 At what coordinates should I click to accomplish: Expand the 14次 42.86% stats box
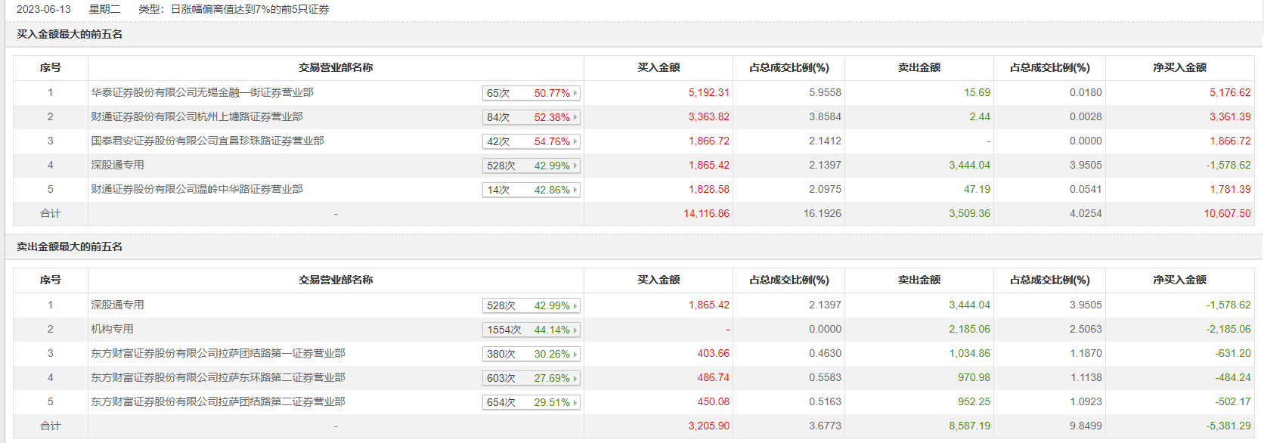[531, 190]
